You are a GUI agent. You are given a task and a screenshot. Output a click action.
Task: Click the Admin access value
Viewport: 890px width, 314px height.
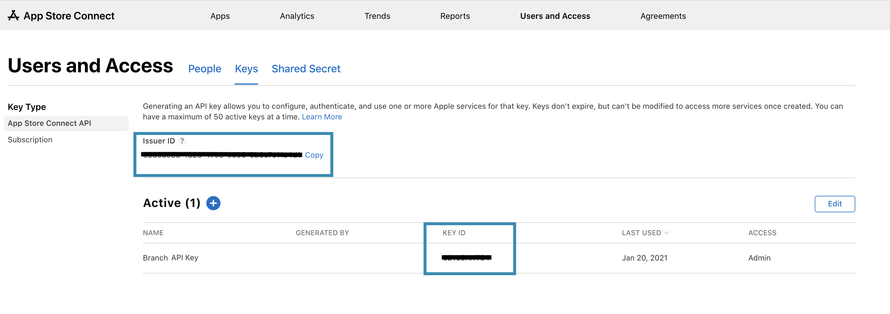tap(759, 258)
